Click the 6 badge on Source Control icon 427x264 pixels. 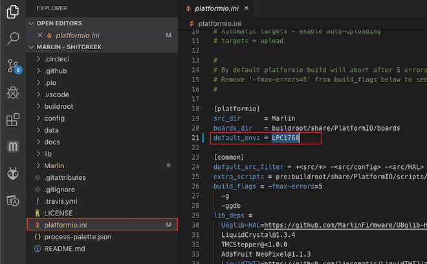pos(18,70)
